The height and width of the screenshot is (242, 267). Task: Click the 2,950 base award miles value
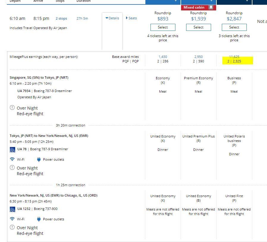tap(199, 57)
